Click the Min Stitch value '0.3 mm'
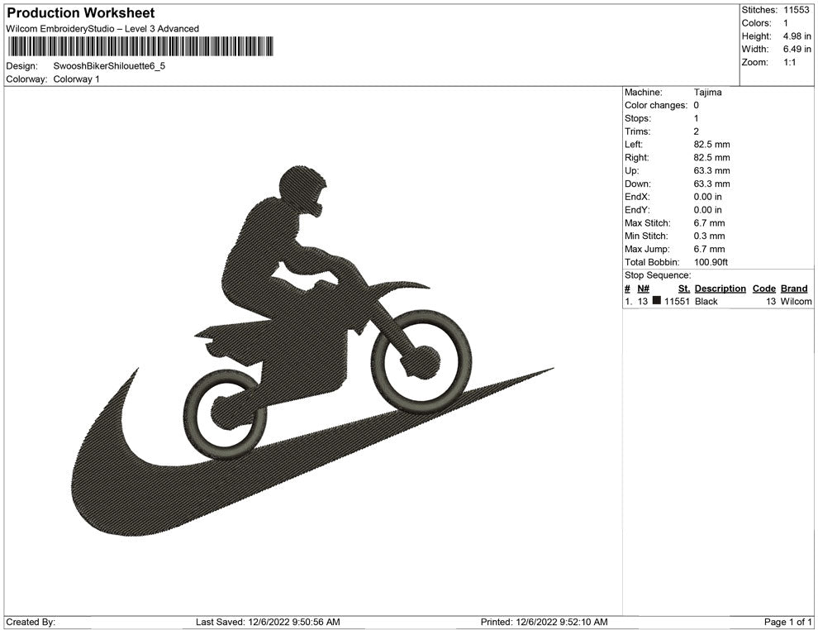The image size is (818, 630). 709,236
